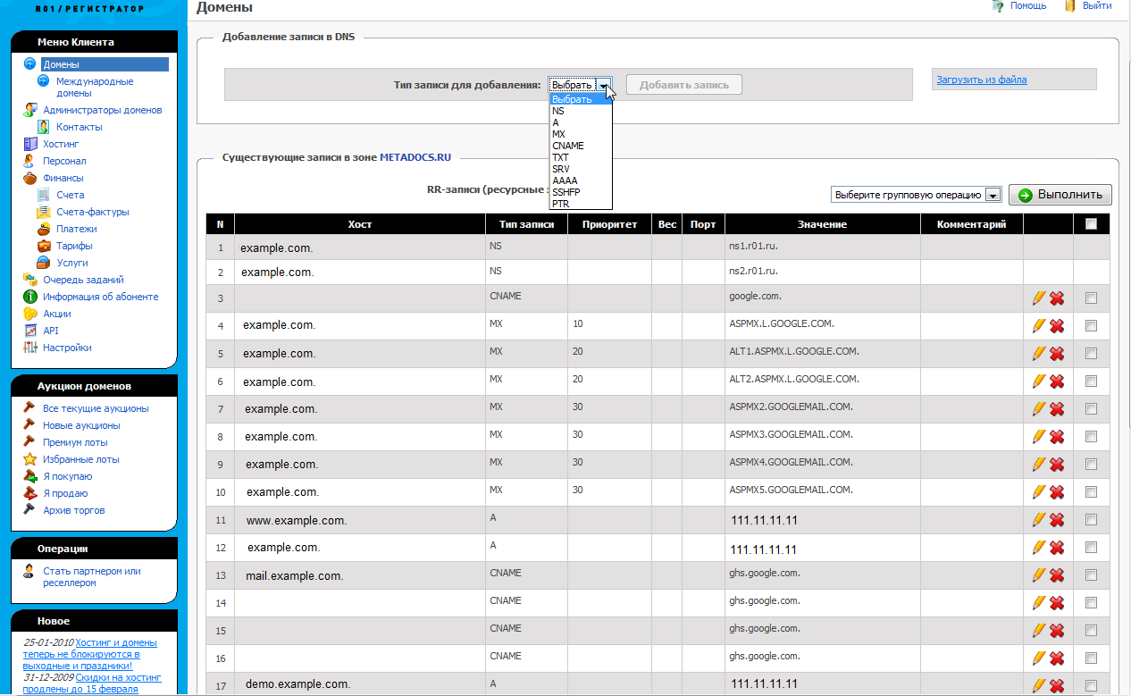Click the Хост column header
Viewport: 1131px width, 696px height.
coord(360,224)
